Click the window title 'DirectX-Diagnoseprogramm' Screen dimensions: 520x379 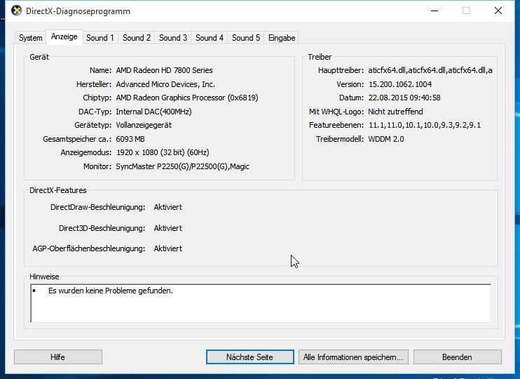[78, 11]
